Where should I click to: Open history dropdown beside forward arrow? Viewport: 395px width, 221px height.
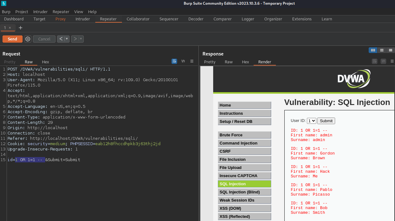[81, 39]
